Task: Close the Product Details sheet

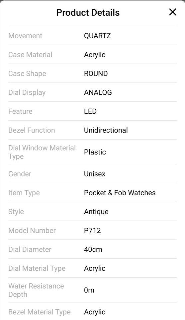Action: 172,12
